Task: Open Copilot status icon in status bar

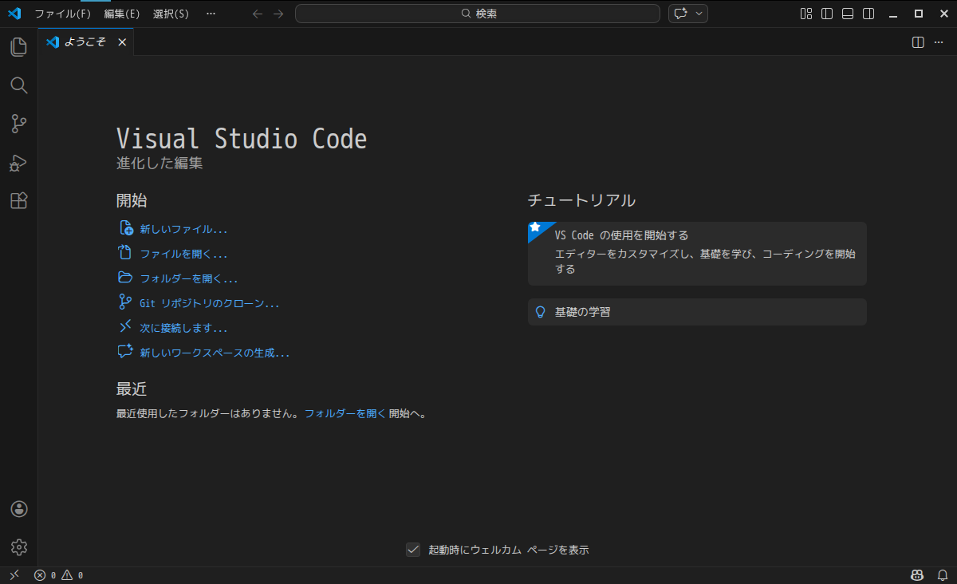Action: tap(917, 575)
